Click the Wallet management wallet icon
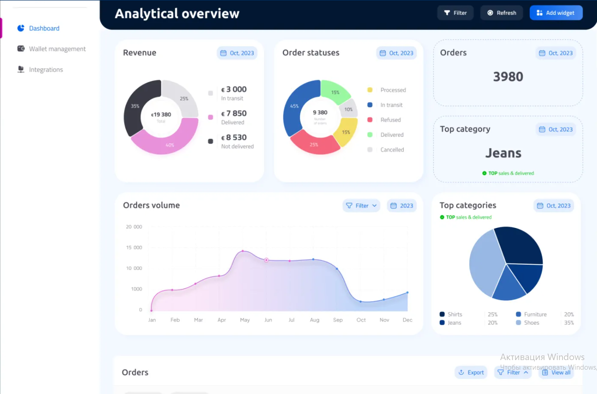Viewport: 597px width, 394px height. pos(21,49)
